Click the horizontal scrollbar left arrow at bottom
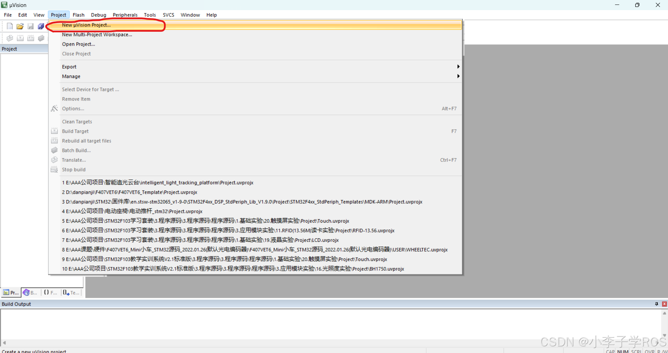 point(4,343)
